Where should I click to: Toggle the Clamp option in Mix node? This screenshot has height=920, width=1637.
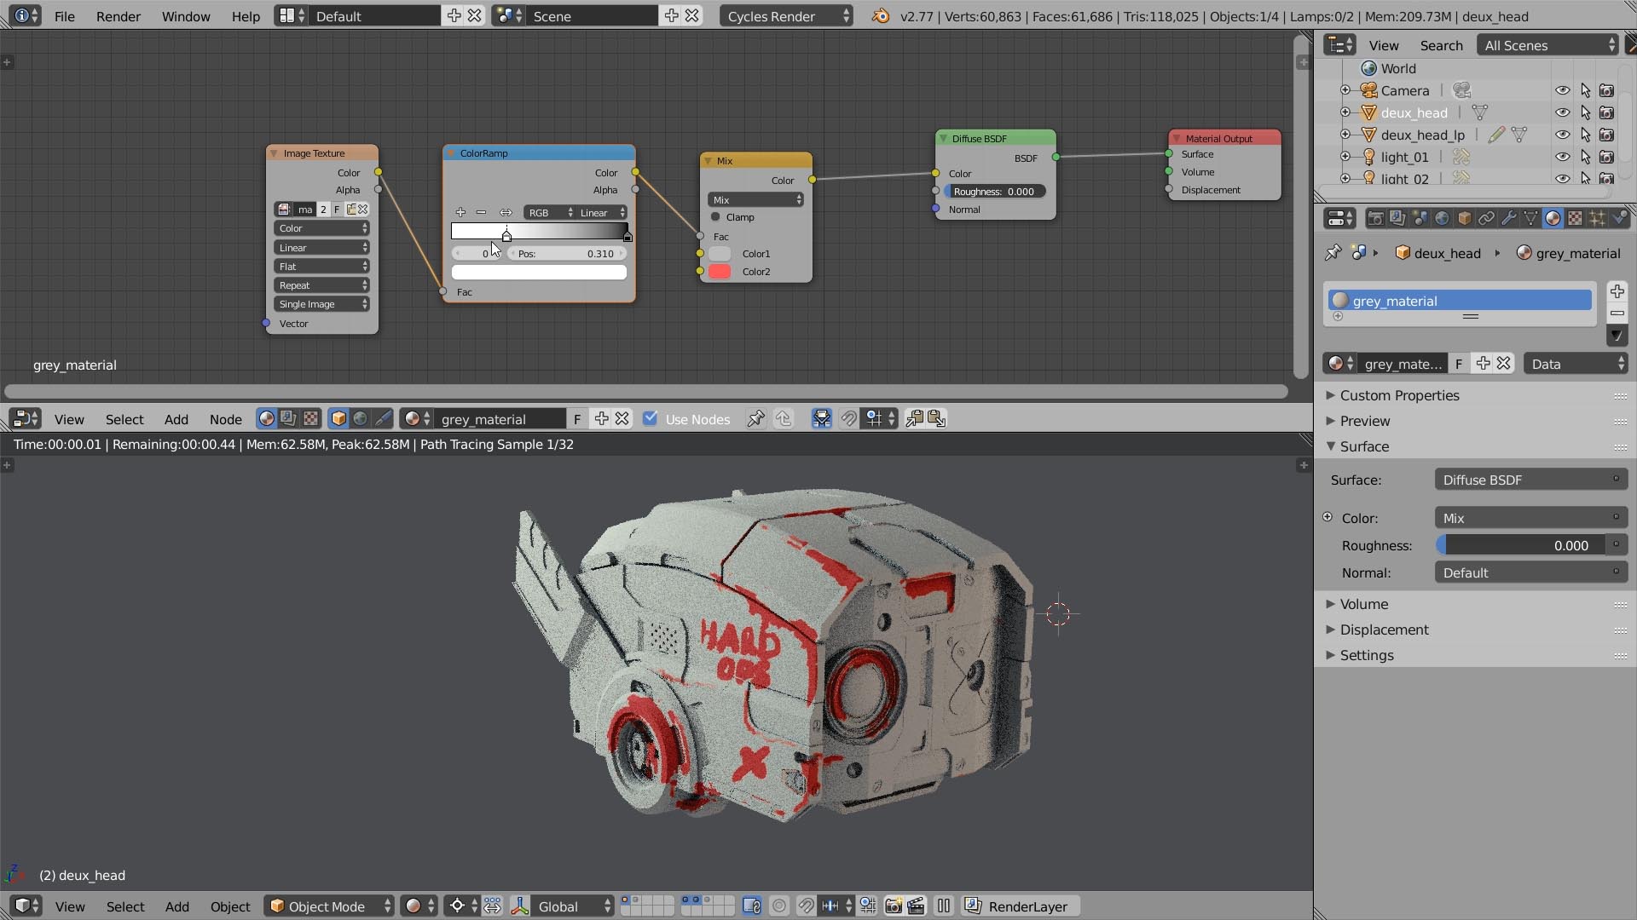pos(715,217)
